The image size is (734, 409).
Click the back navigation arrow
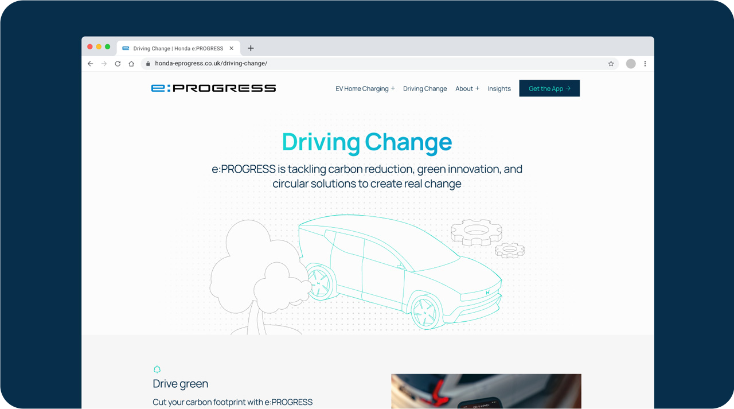pos(90,64)
